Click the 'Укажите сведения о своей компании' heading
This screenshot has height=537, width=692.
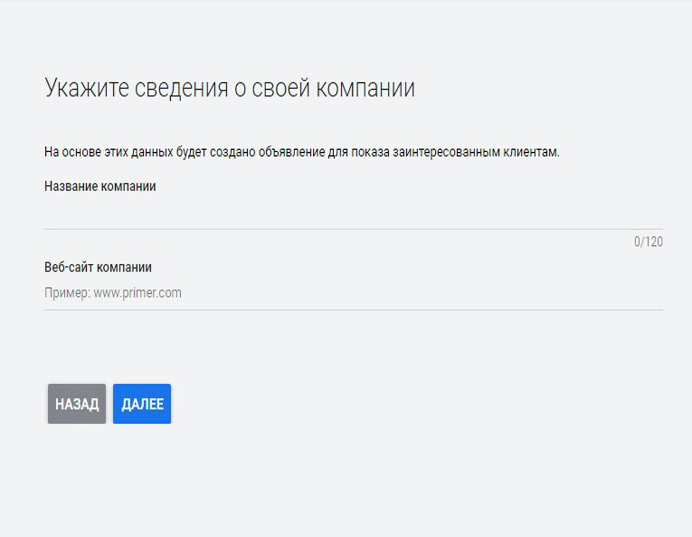click(x=230, y=88)
